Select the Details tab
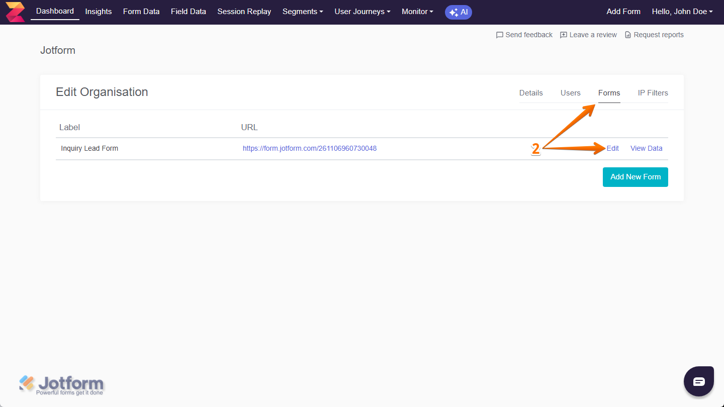The image size is (724, 407). (531, 92)
